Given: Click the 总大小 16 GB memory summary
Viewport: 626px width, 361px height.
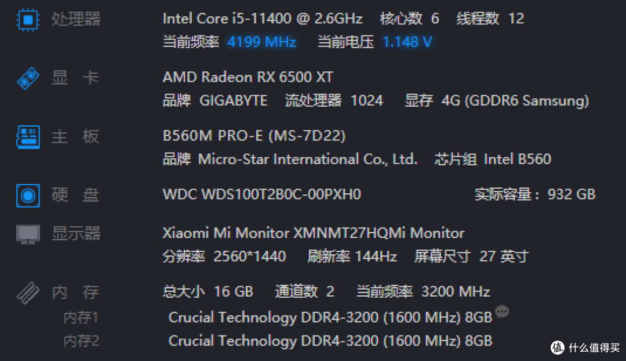Looking at the screenshot, I should tap(208, 291).
